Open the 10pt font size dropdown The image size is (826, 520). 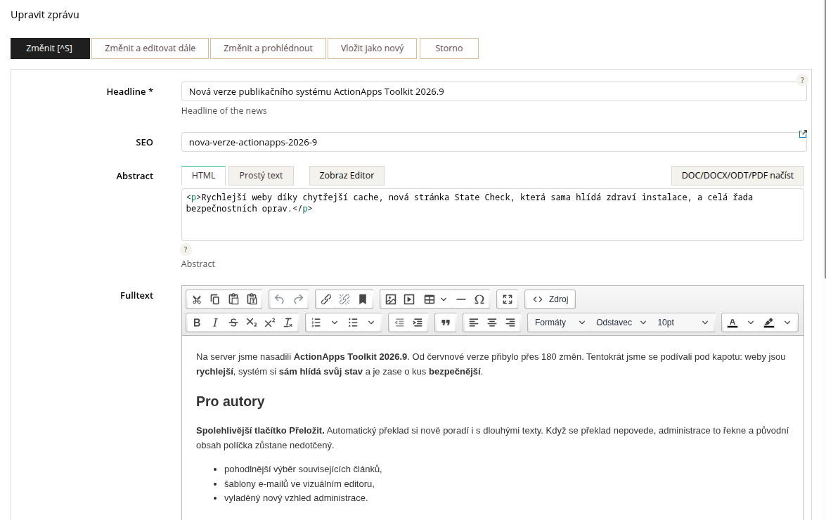[x=682, y=323]
